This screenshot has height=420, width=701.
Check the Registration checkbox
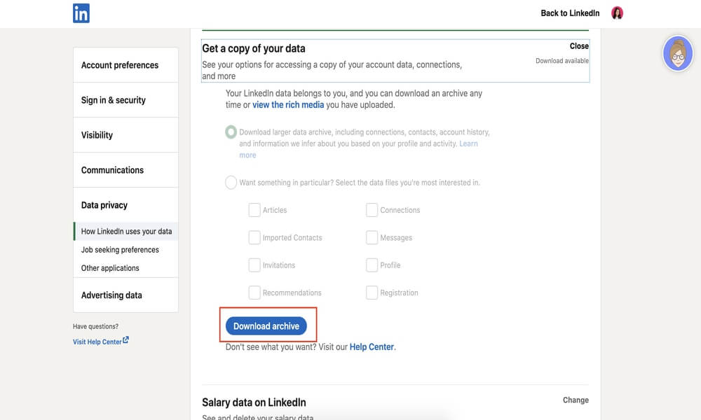tap(372, 293)
